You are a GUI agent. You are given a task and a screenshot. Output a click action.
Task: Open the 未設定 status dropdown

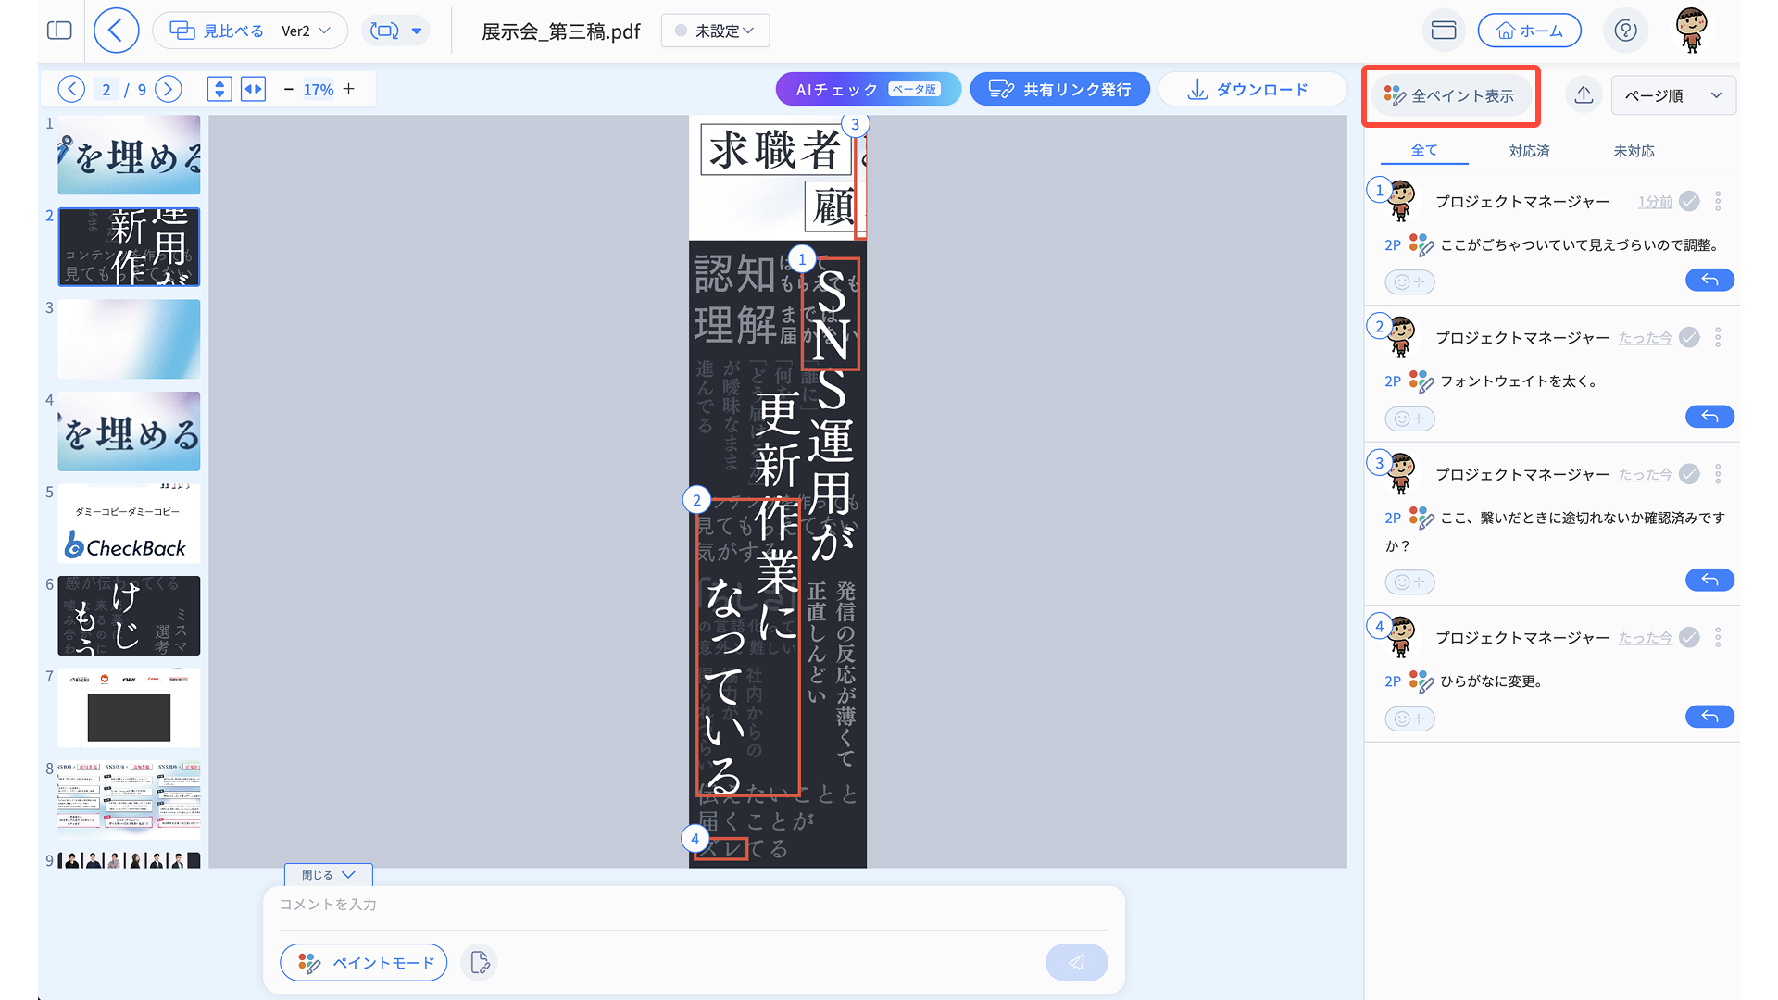pos(715,31)
